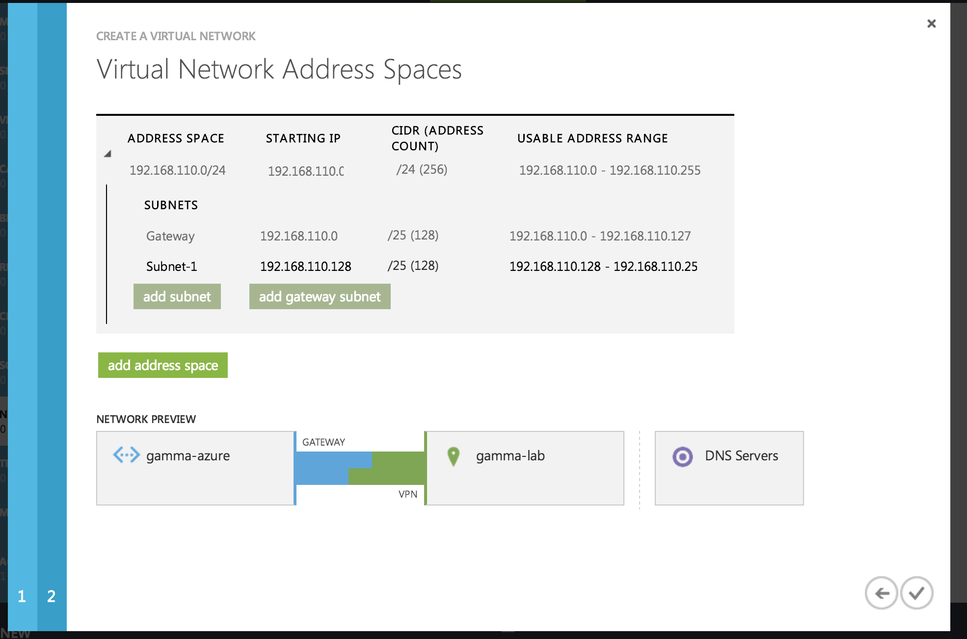Click the GATEWAY VPN connection graphic
Screen dimensions: 967x639
click(360, 468)
